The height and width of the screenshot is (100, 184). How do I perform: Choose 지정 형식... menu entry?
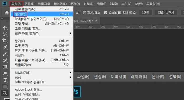coord(42,24)
